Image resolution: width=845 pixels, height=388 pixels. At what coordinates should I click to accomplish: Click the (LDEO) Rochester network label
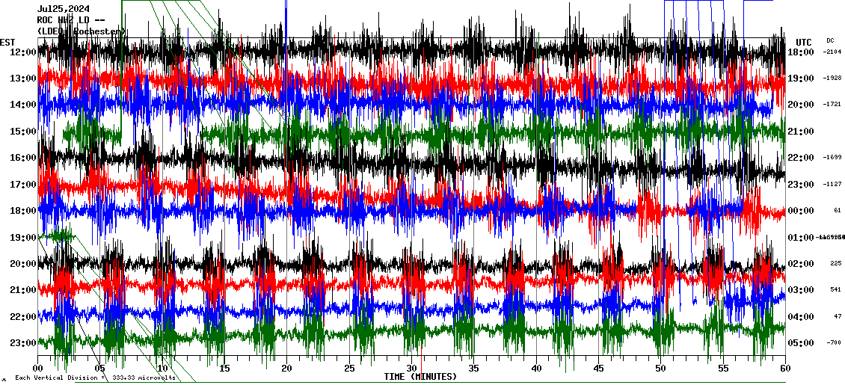pyautogui.click(x=81, y=31)
